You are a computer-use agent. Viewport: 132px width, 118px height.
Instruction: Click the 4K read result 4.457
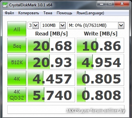point(51,78)
